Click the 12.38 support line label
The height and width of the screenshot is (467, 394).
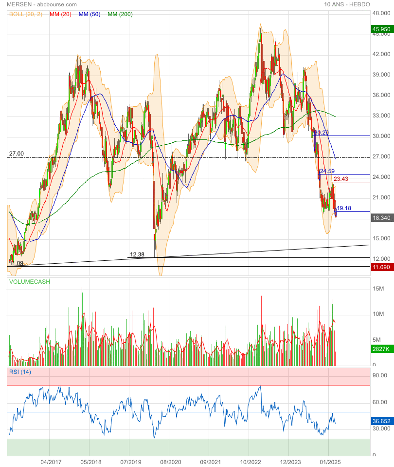coord(137,254)
